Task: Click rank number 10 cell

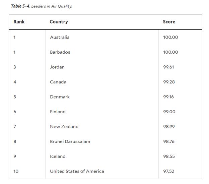Action: 16,171
